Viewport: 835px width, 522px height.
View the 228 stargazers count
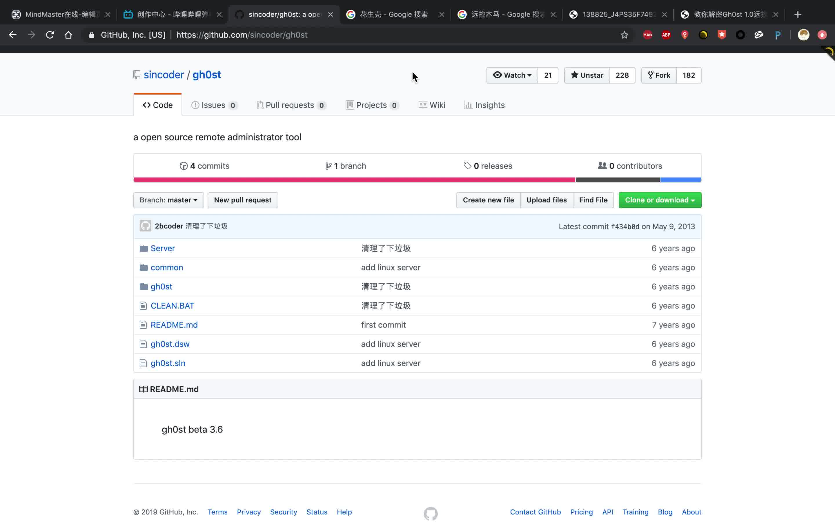pos(622,75)
